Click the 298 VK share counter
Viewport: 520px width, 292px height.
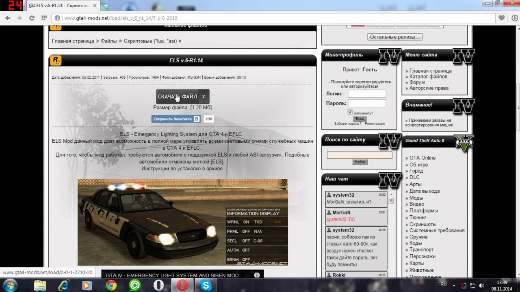pyautogui.click(x=208, y=119)
